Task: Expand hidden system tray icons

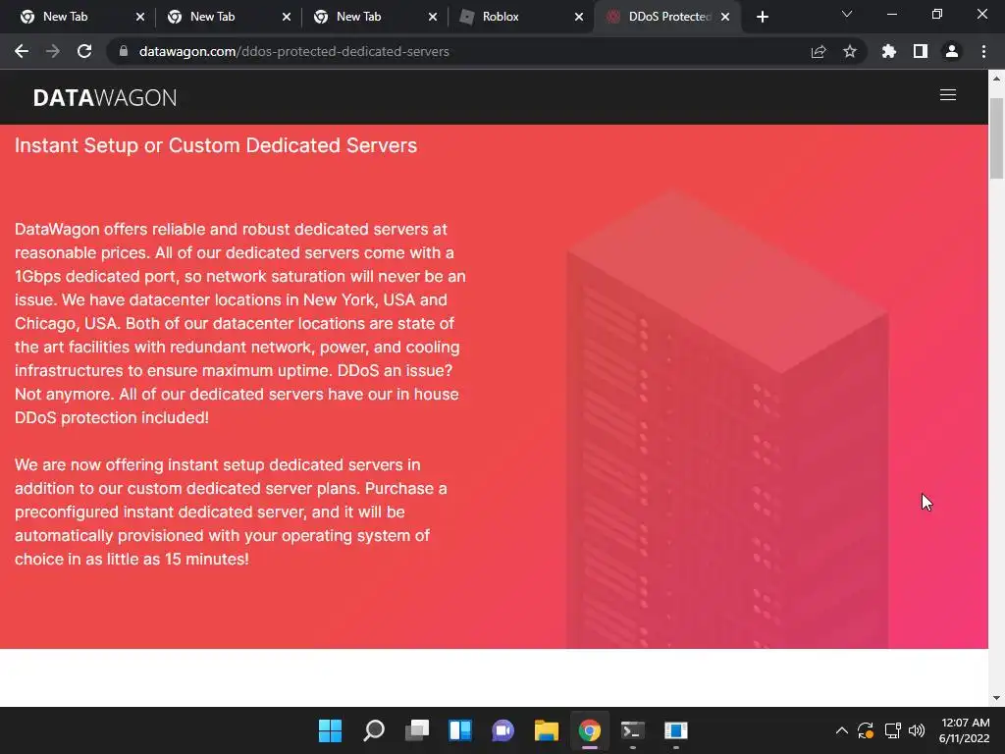Action: 841,730
